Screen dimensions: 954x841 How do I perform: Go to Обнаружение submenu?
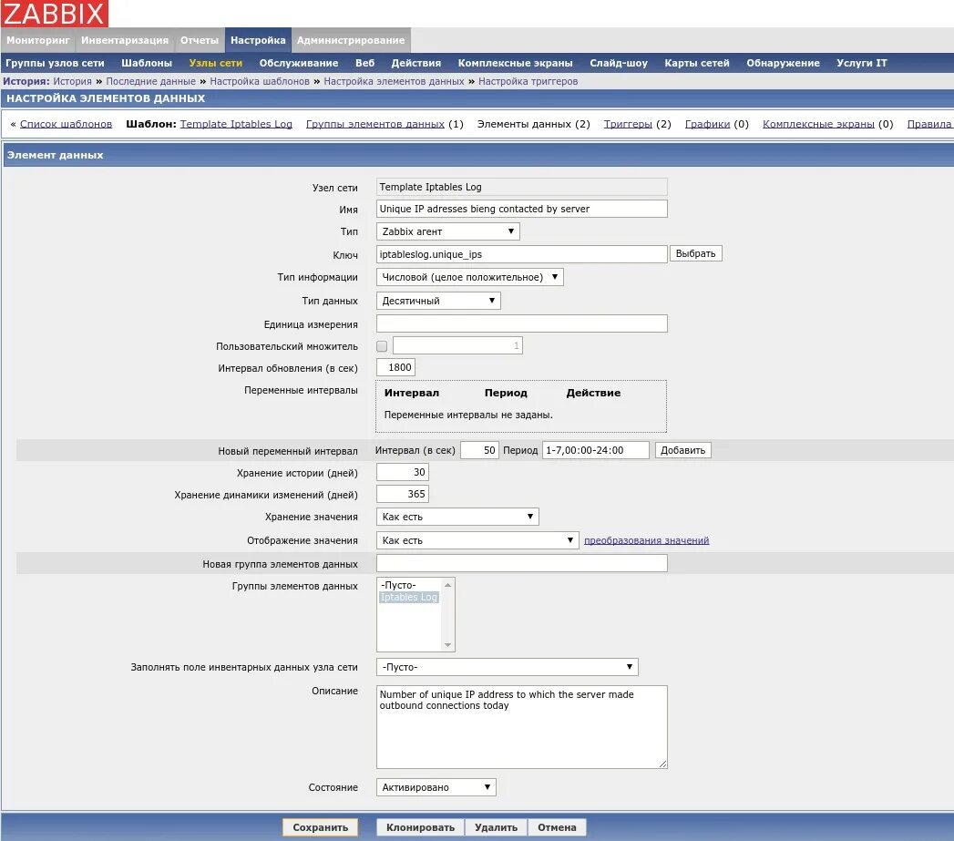pyautogui.click(x=783, y=63)
